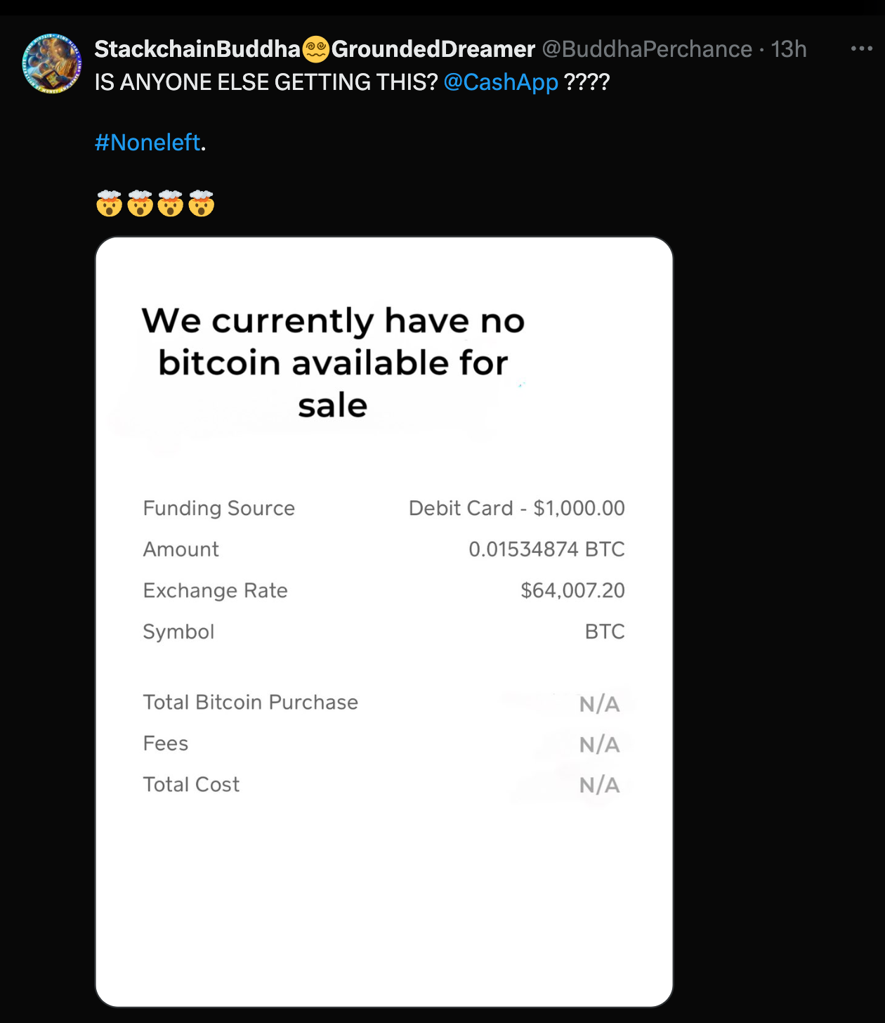Click the 'no bitcoin available for sale' heading
885x1023 pixels.
pos(333,363)
